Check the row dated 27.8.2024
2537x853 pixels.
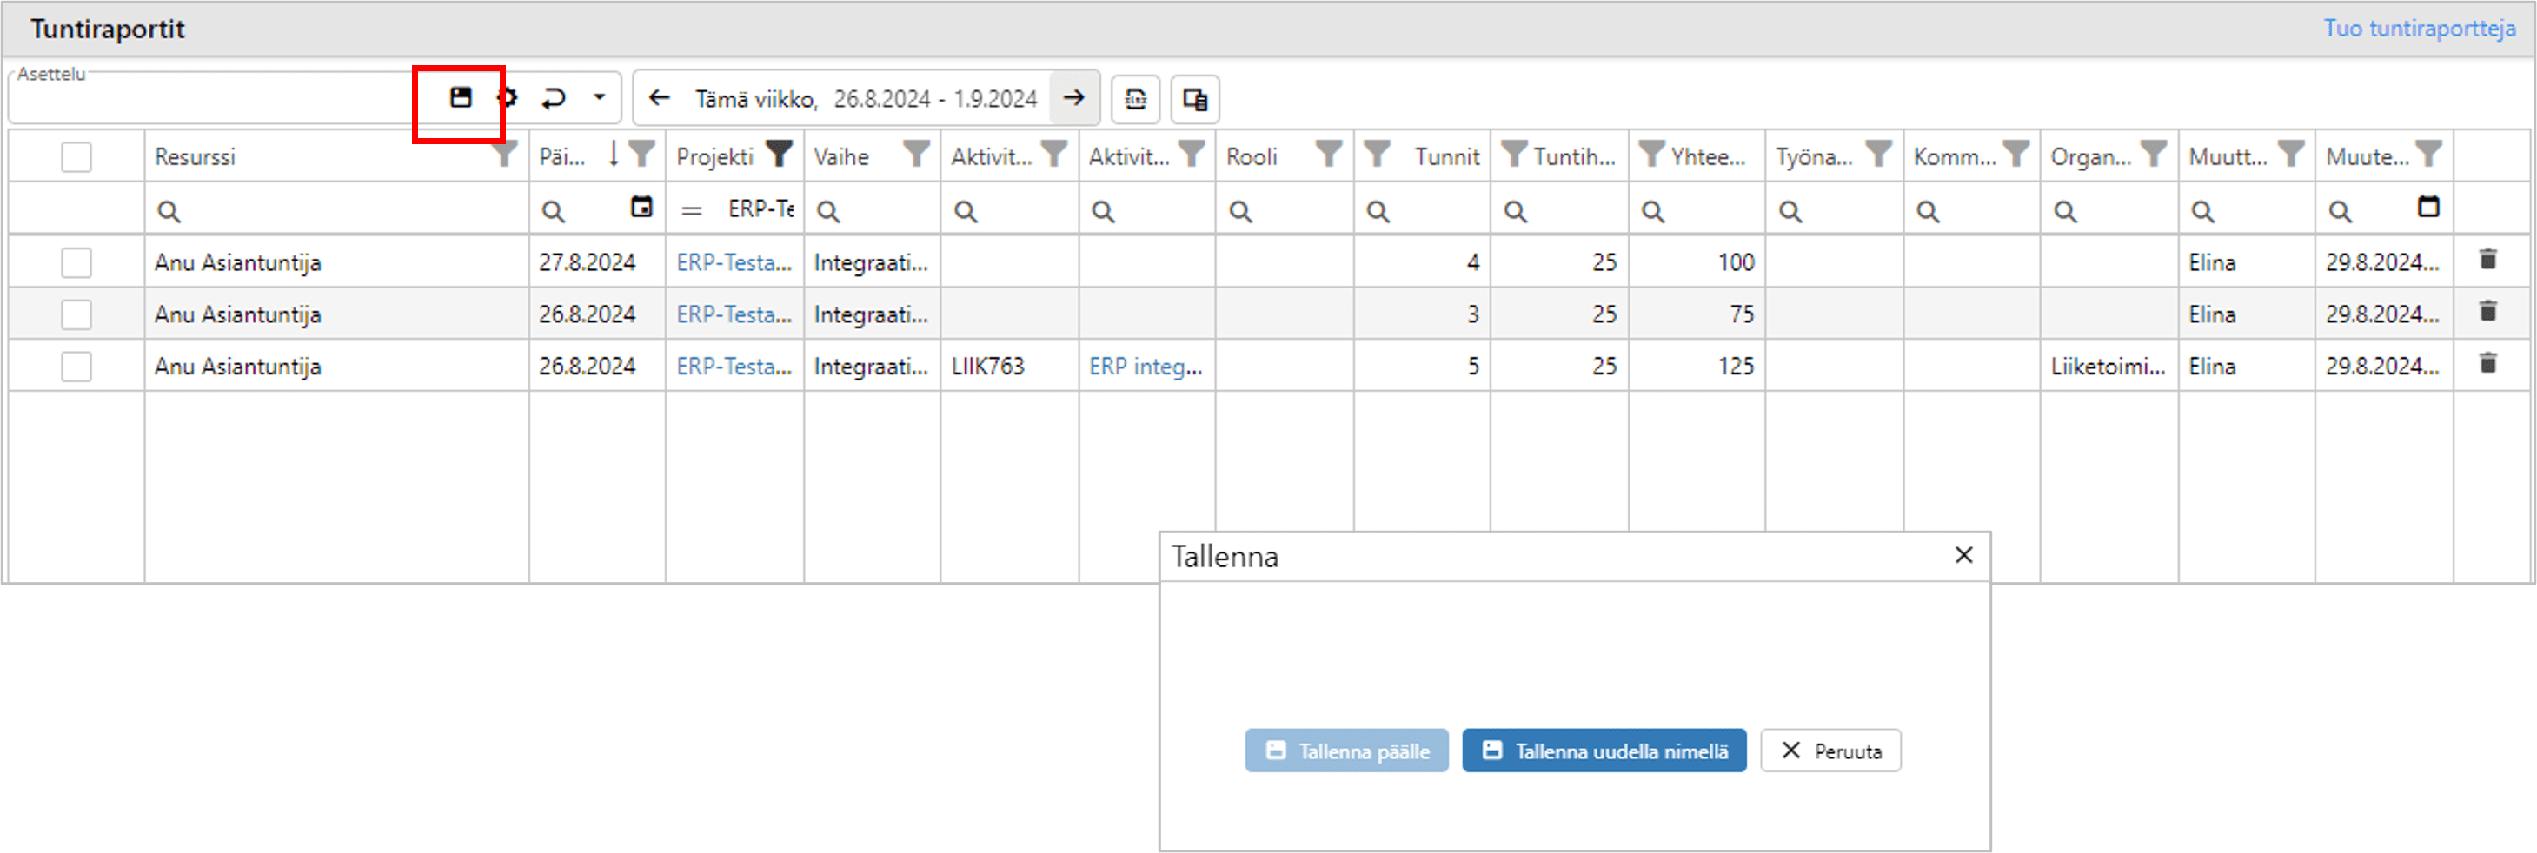(x=76, y=262)
